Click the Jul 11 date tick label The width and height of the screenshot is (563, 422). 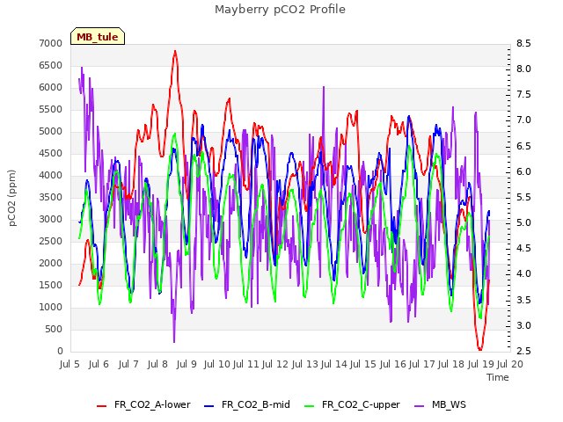[x=246, y=364]
